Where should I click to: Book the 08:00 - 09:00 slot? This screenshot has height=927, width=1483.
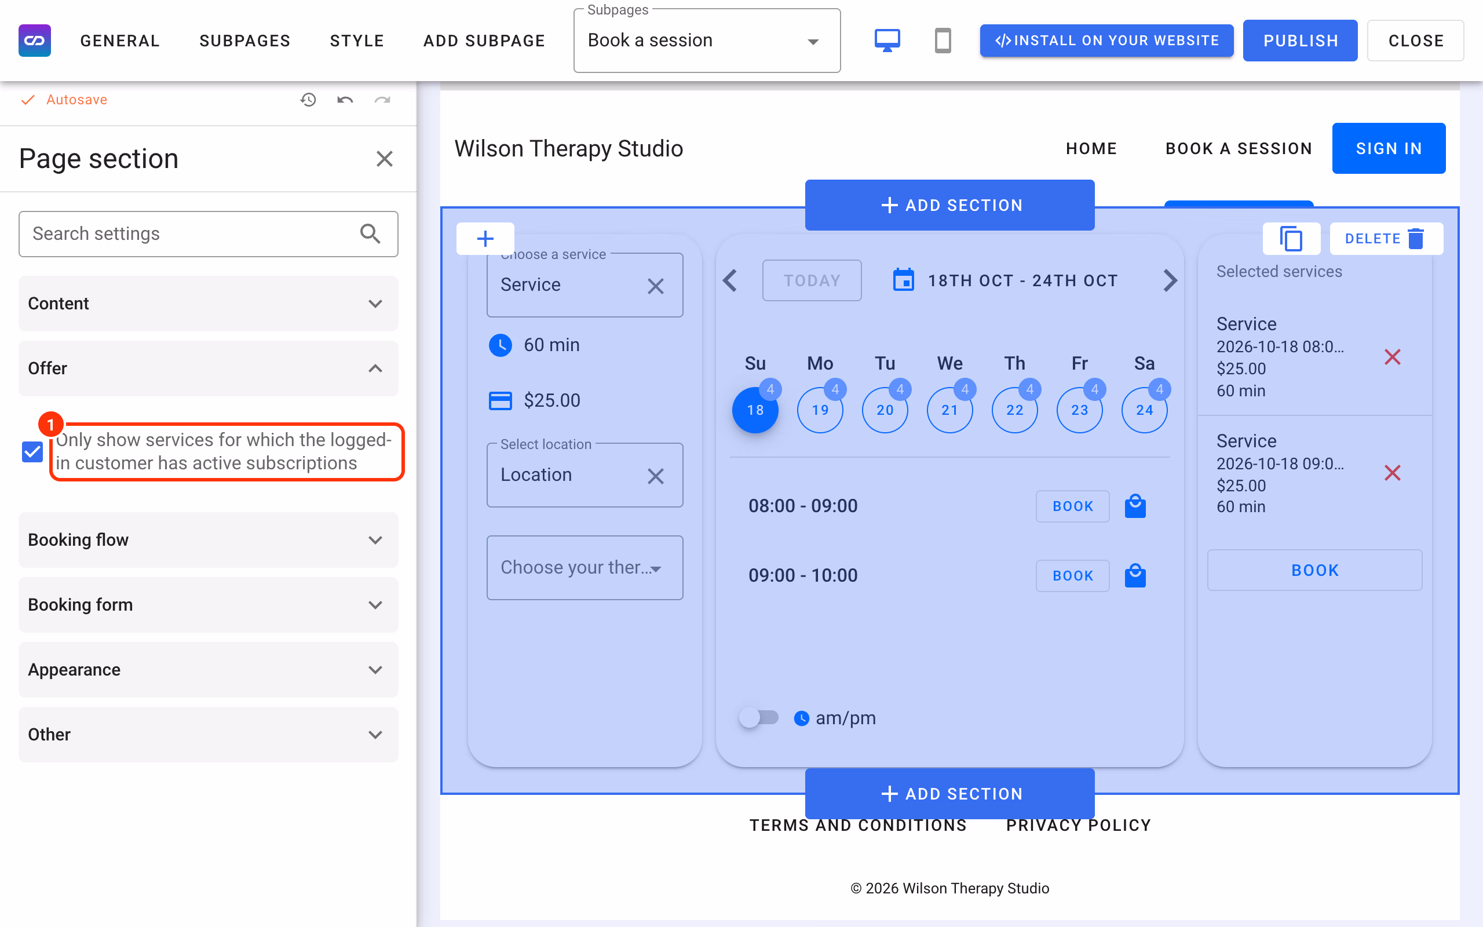pyautogui.click(x=1072, y=506)
